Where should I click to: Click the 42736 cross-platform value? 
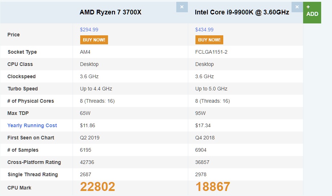(x=87, y=162)
